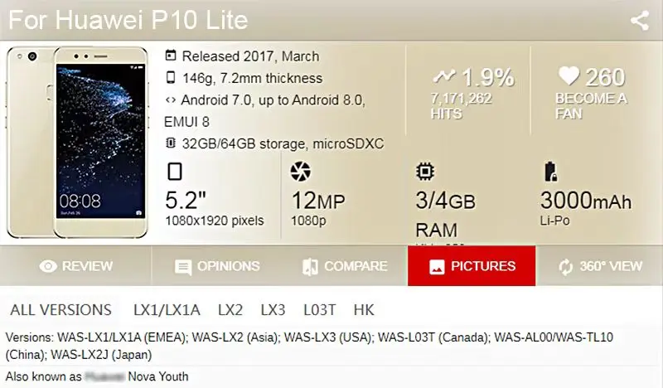Switch to the Pictures tab
The width and height of the screenshot is (663, 388).
(472, 266)
